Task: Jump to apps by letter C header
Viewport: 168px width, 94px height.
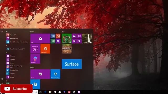Action: [7, 53]
